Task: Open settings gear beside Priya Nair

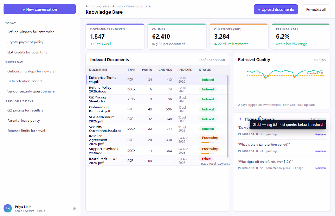Action: point(74,208)
